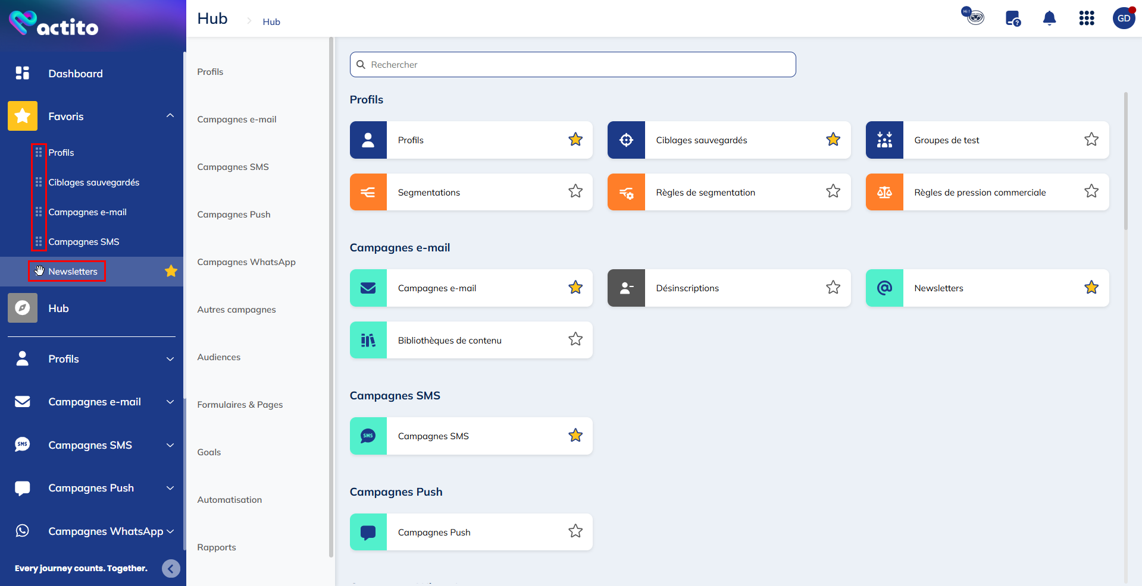Screen dimensions: 1142x586
Task: Toggle favorite star for Bibliothèques de contenu
Action: coord(575,339)
